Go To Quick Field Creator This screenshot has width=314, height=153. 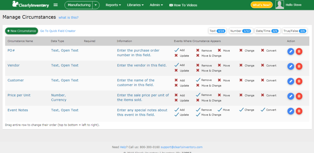coord(58,31)
